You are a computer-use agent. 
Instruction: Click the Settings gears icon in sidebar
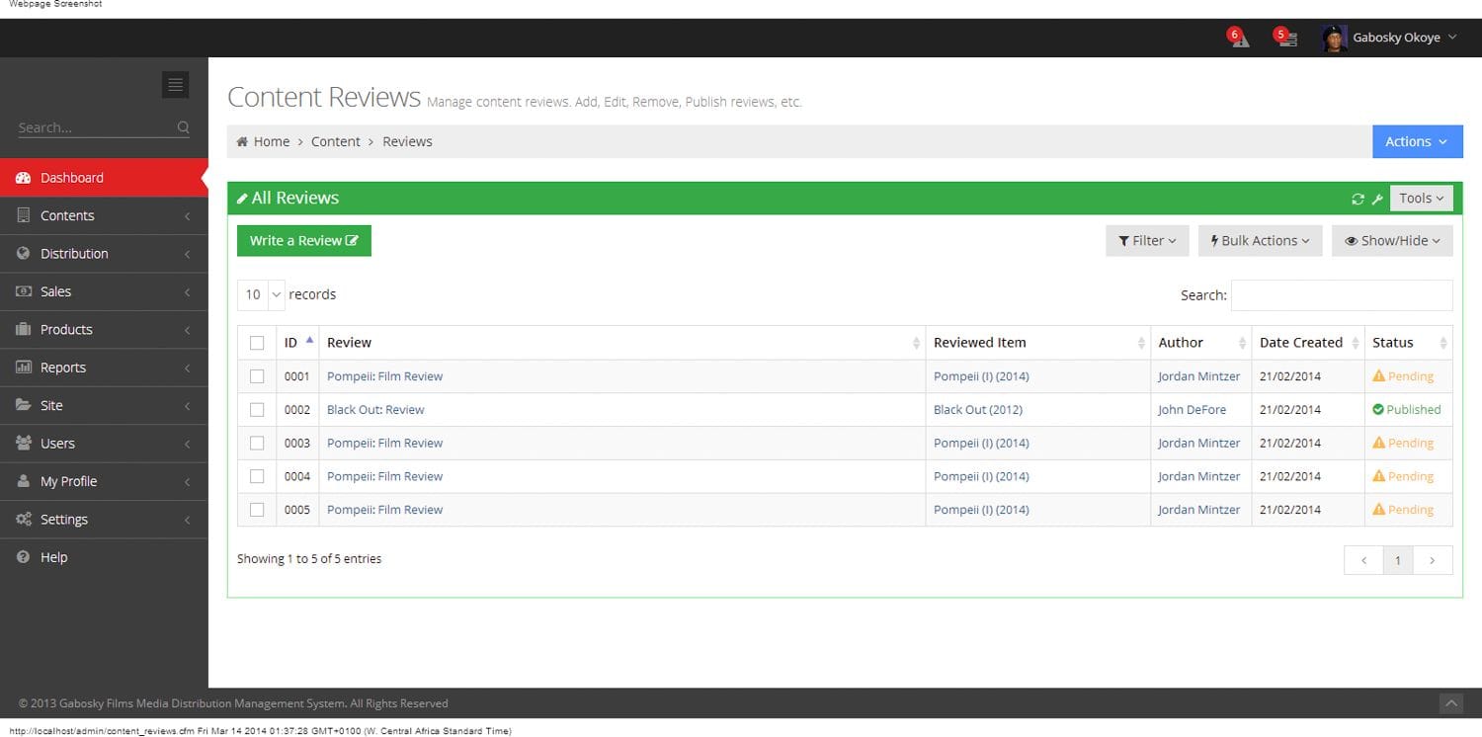(24, 520)
